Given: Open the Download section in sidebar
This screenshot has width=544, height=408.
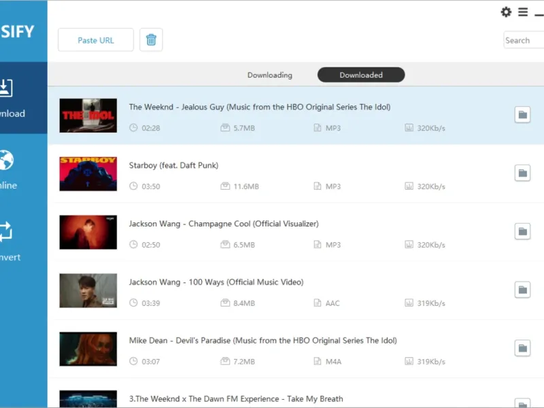Looking at the screenshot, I should coord(24,98).
